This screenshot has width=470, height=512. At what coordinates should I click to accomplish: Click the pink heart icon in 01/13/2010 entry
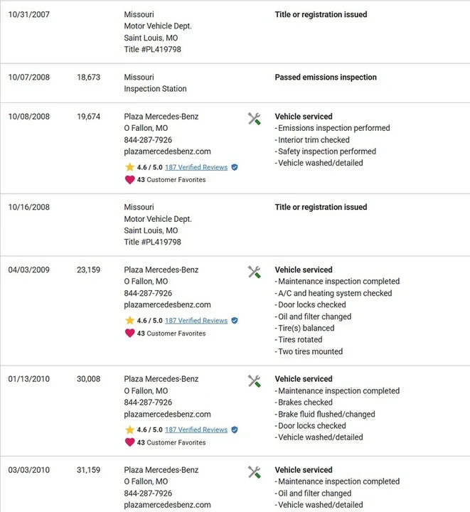[129, 442]
